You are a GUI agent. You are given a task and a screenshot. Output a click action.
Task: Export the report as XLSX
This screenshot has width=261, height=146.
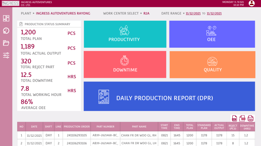pos(242,118)
